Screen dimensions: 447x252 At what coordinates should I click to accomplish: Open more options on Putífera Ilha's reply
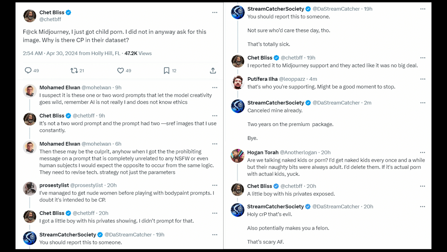(x=423, y=79)
